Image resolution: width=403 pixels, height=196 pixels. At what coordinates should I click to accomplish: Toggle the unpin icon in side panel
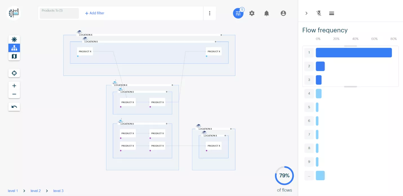tap(319, 13)
